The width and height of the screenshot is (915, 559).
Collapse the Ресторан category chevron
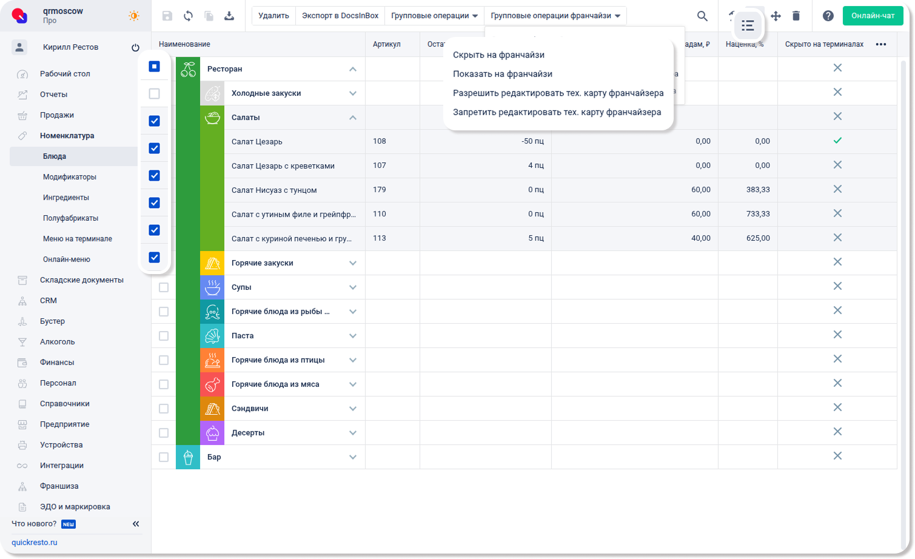pyautogui.click(x=353, y=69)
